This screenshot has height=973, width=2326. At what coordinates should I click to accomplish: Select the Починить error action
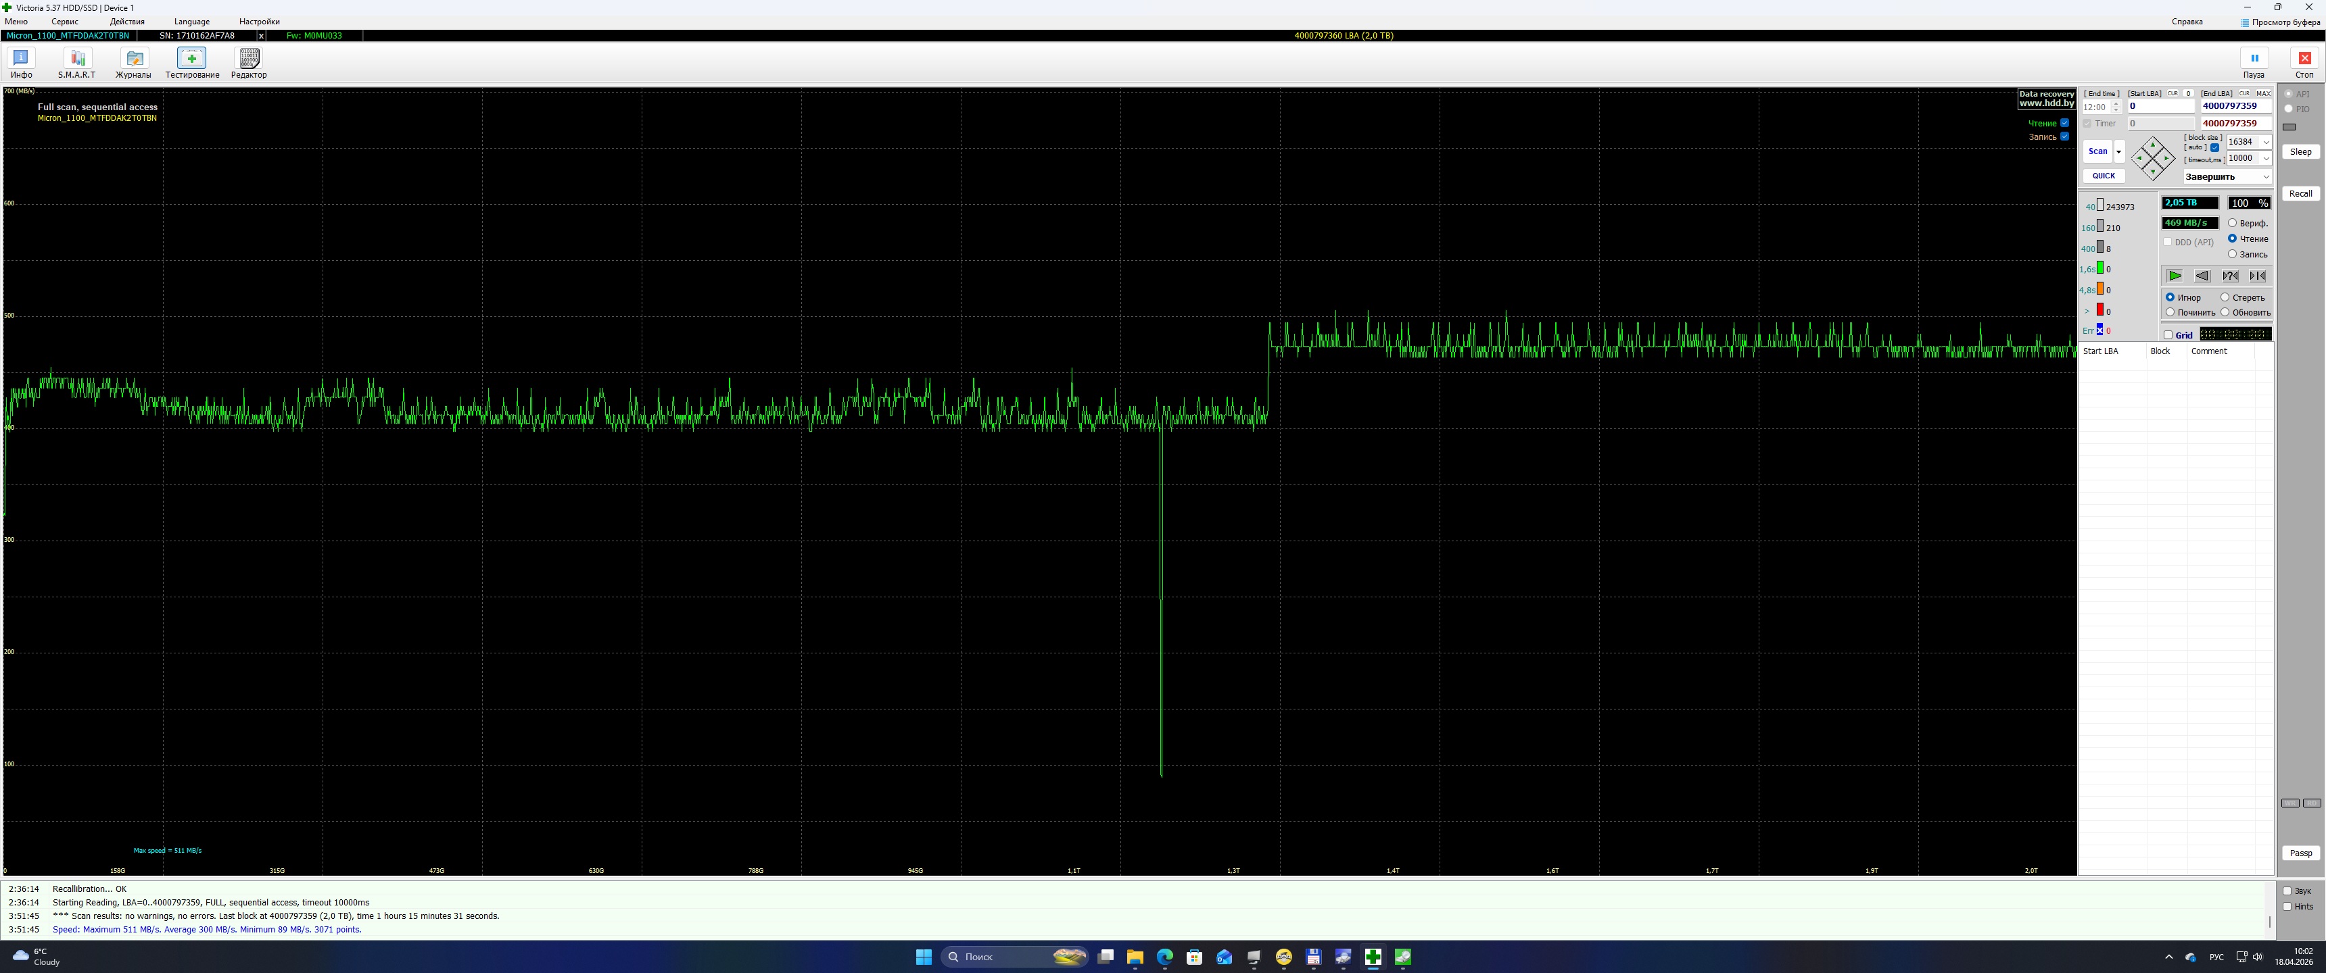[2170, 312]
